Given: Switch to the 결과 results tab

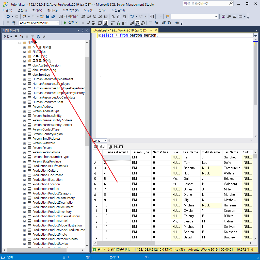Looking at the screenshot, I should tap(100, 146).
